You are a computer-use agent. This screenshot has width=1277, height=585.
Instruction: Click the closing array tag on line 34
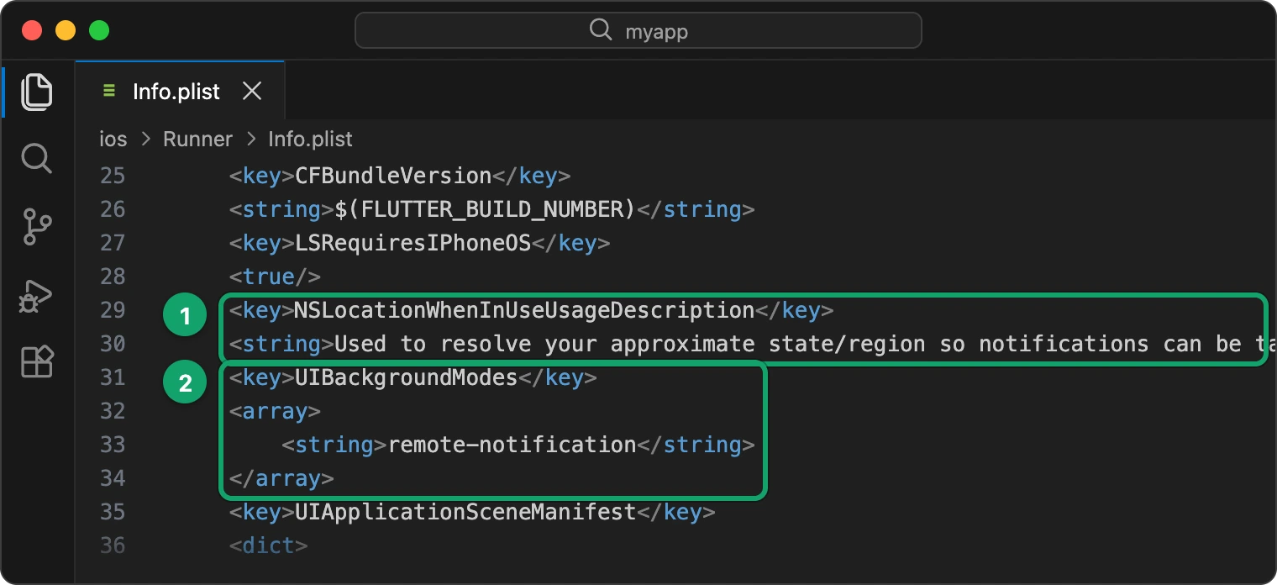click(x=281, y=478)
